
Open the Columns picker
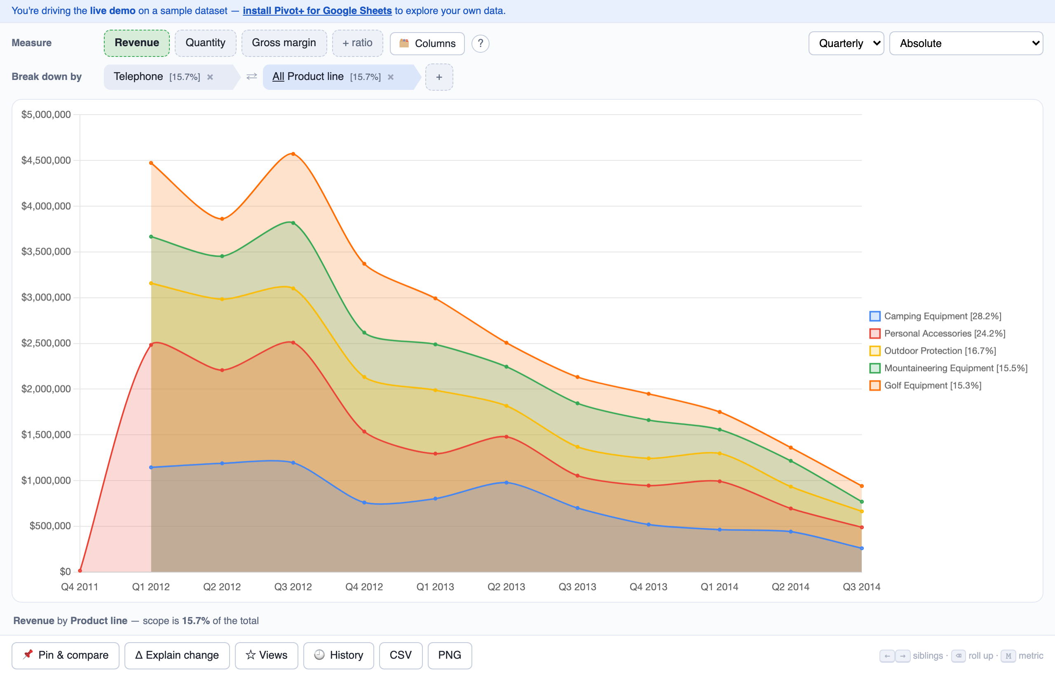point(427,43)
